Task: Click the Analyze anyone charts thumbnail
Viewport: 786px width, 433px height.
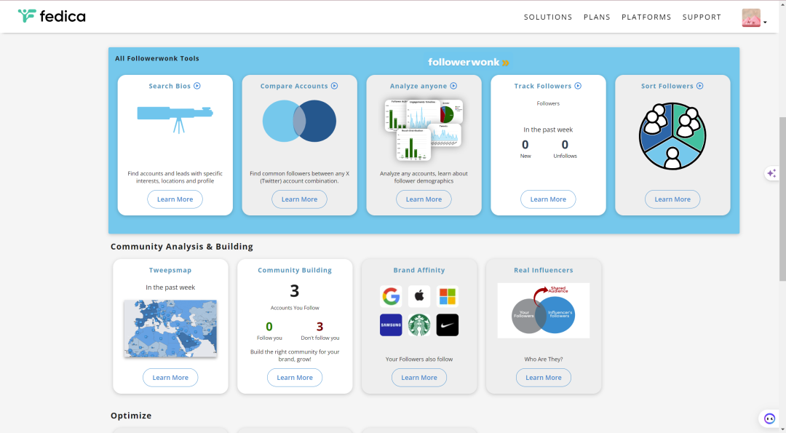Action: tap(424, 130)
